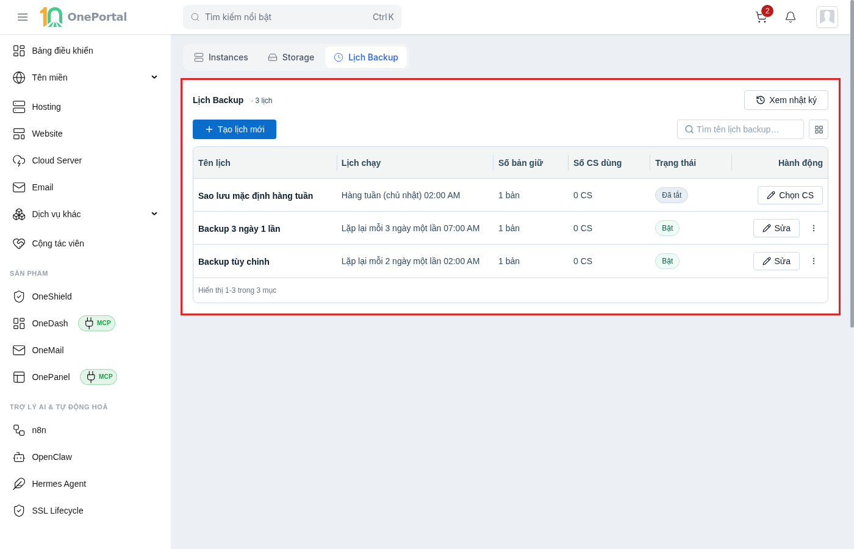Click the OneShield shield icon

(19, 296)
